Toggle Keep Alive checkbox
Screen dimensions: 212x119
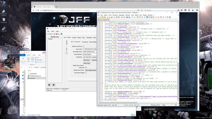[86, 67]
